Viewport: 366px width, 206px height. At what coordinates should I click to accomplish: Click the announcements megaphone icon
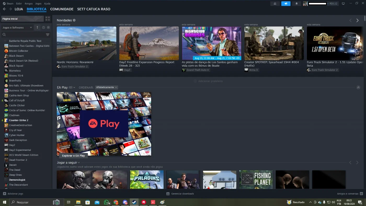286,4
